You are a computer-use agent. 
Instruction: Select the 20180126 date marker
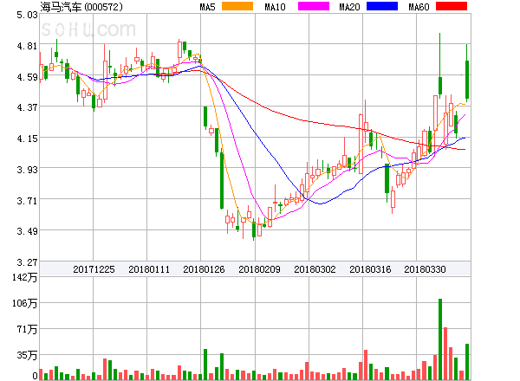204,269
